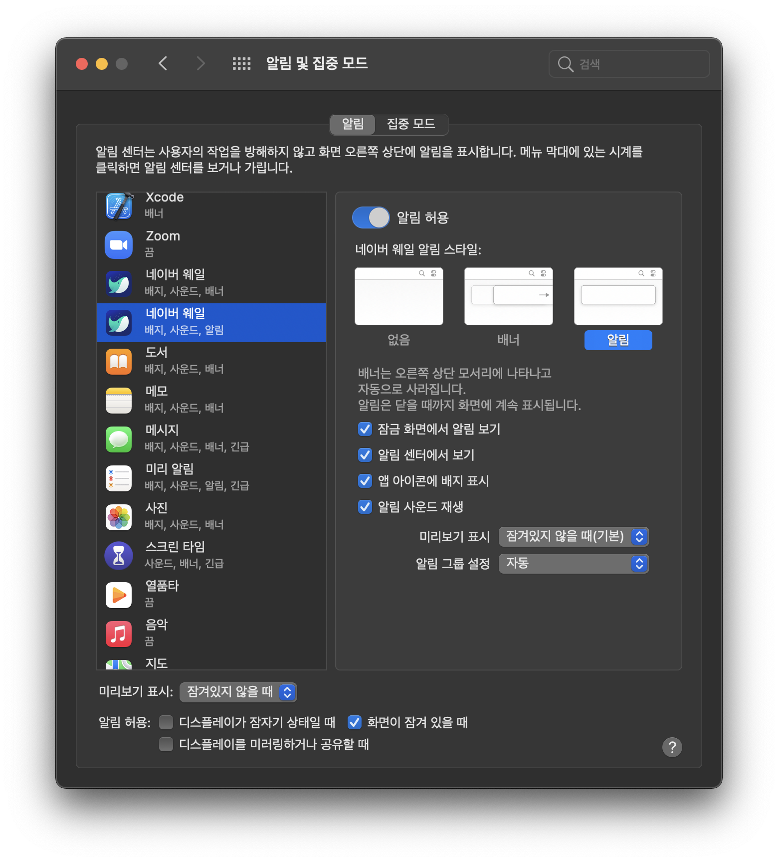Click the Zoom app icon
The image size is (778, 862).
pyautogui.click(x=119, y=245)
